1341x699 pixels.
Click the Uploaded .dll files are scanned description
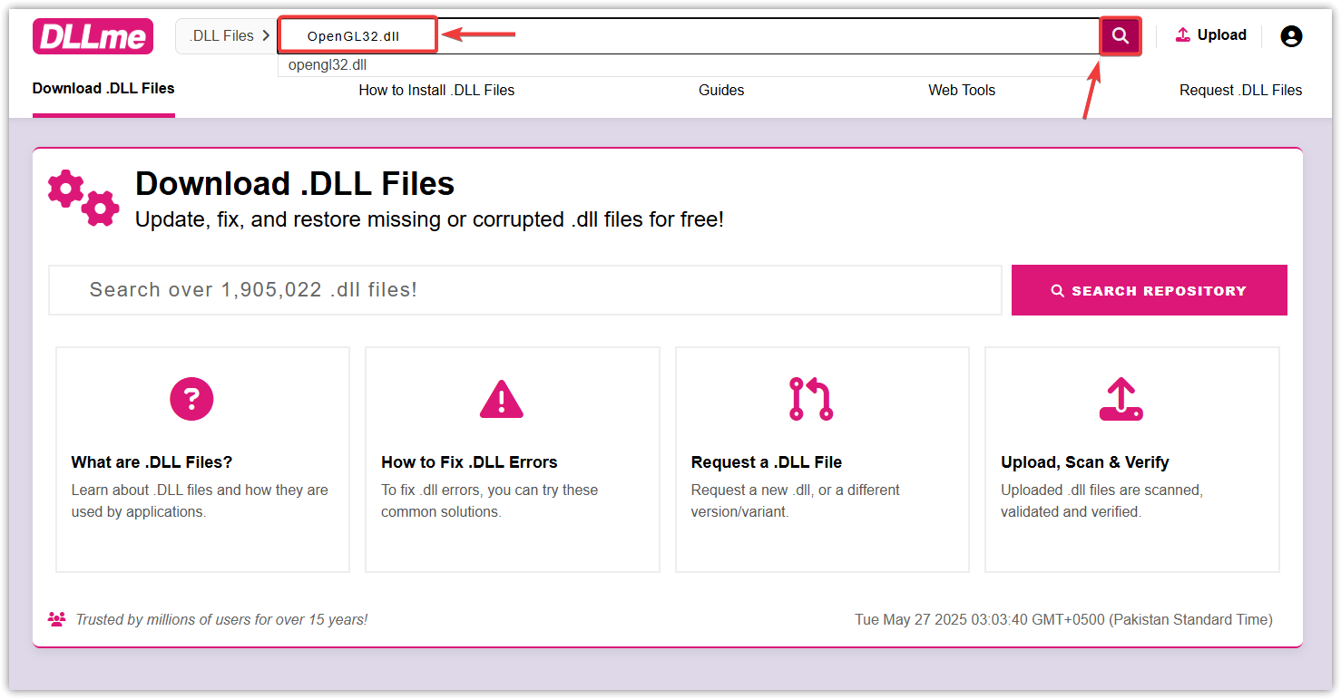tap(1101, 500)
